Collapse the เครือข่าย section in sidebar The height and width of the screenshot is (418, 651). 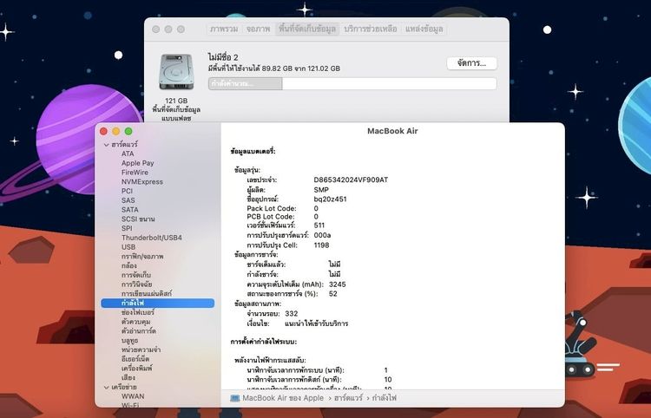106,388
